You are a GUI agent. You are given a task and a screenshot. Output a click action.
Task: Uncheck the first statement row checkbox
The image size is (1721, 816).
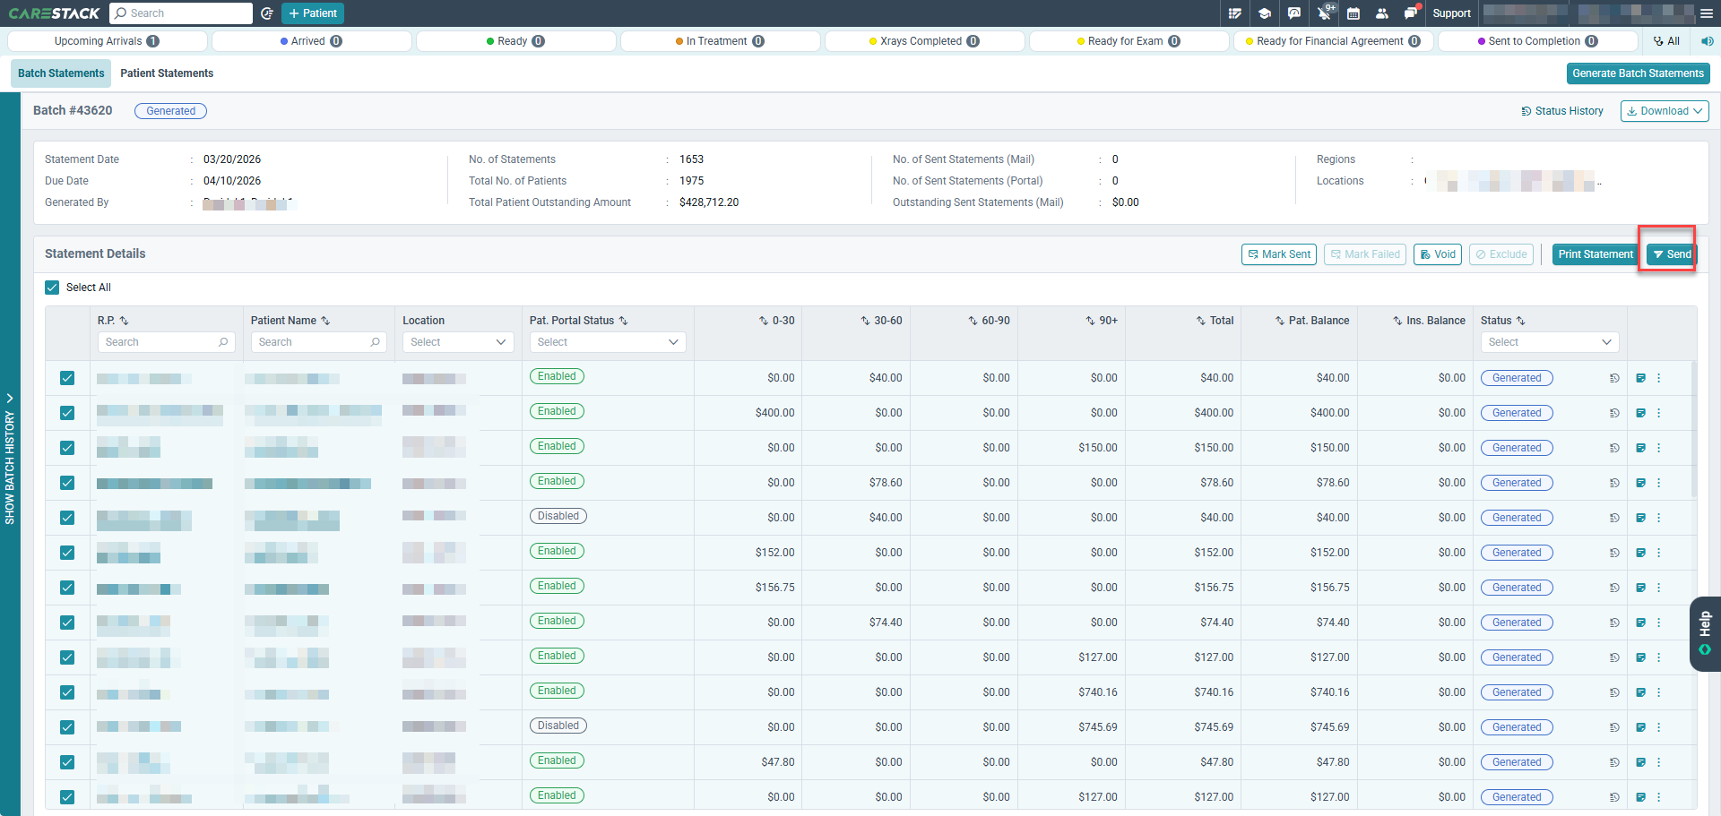[67, 378]
